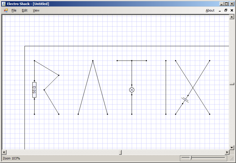Click the horizontal scrollbar thumb
236x163 pixels.
(120, 152)
